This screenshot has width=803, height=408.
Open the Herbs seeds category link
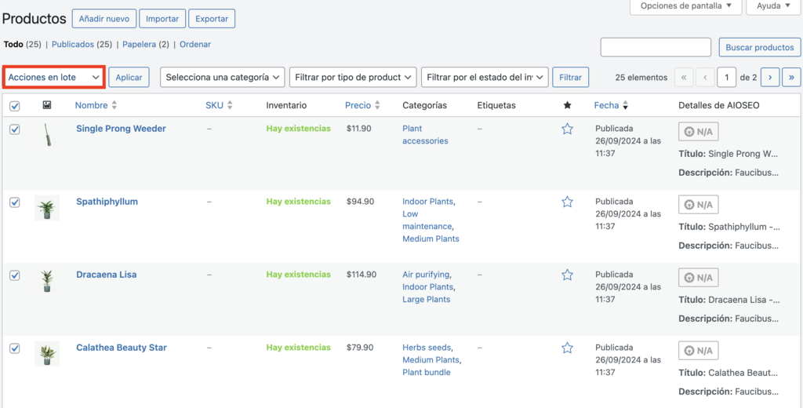click(x=427, y=348)
